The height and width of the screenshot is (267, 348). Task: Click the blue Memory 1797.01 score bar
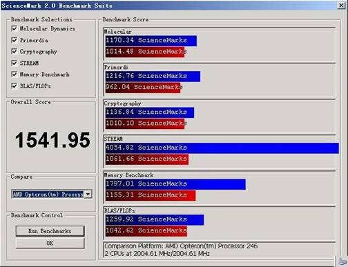[175, 184]
